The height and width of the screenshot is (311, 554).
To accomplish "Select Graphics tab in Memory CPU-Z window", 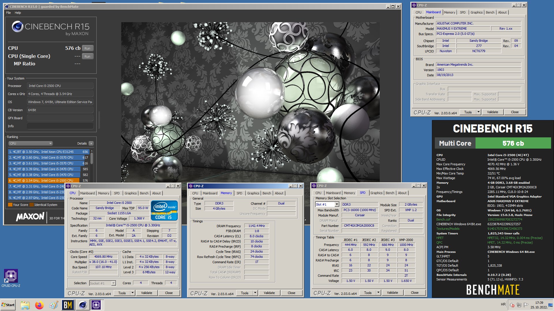I will (253, 193).
